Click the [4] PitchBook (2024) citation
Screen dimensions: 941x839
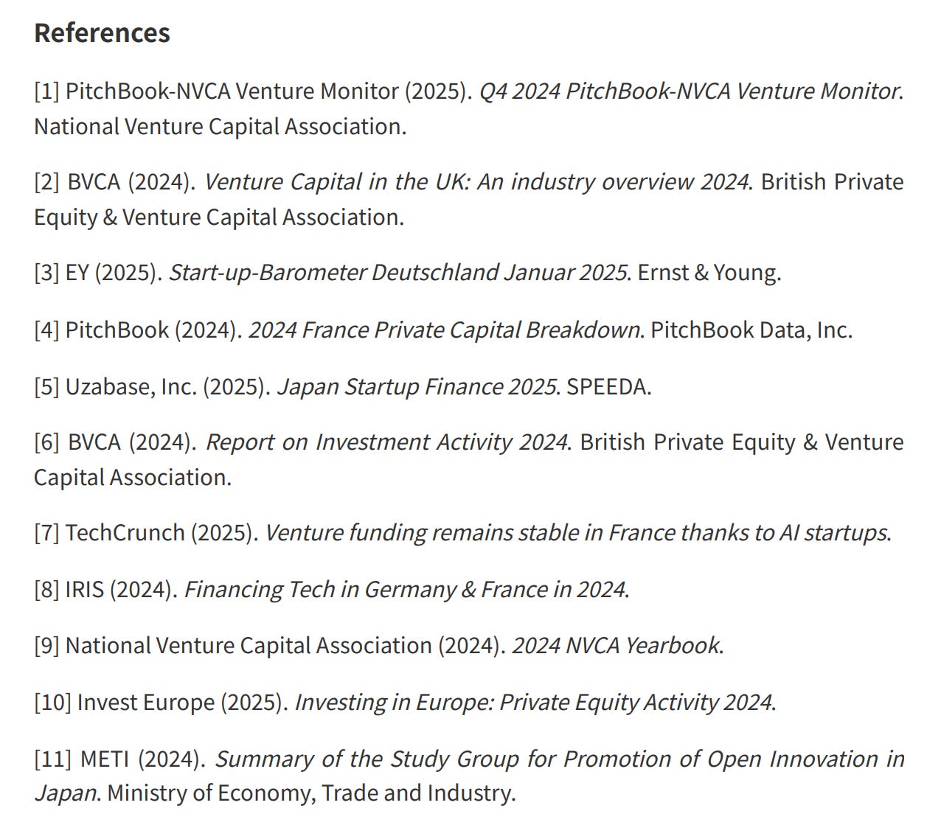point(138,330)
